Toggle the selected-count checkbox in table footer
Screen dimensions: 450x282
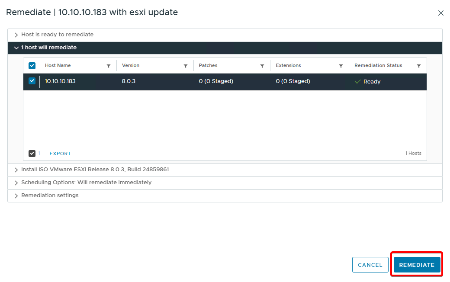32,154
